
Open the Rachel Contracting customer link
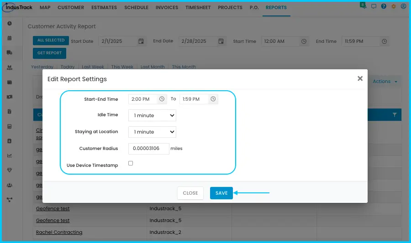(59, 232)
